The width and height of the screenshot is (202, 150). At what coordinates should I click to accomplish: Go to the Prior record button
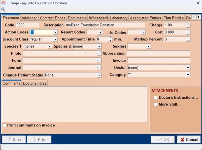[39, 139]
